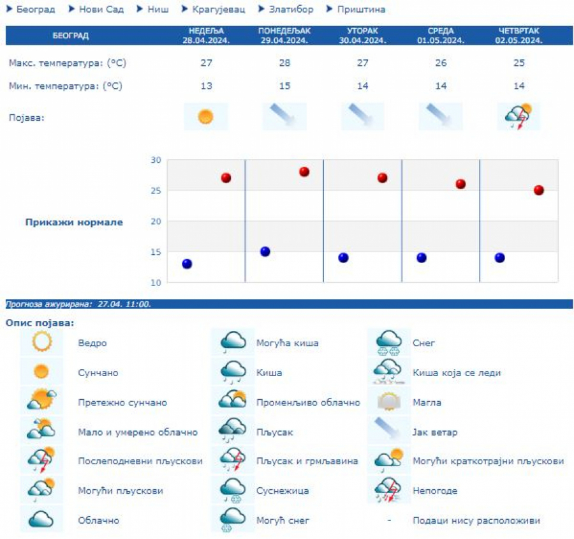Click Sunday's sunny weather icon

point(205,117)
